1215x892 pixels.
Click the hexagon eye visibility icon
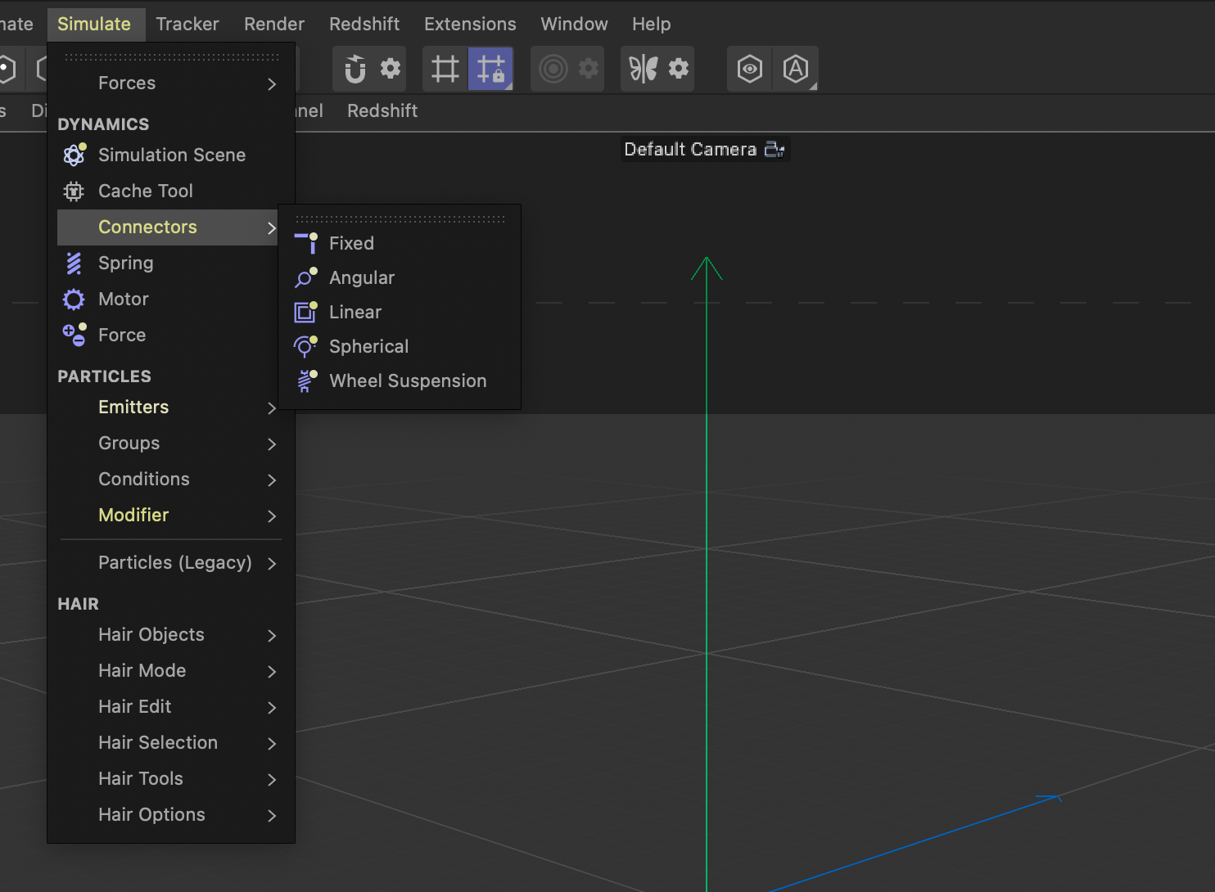point(749,69)
